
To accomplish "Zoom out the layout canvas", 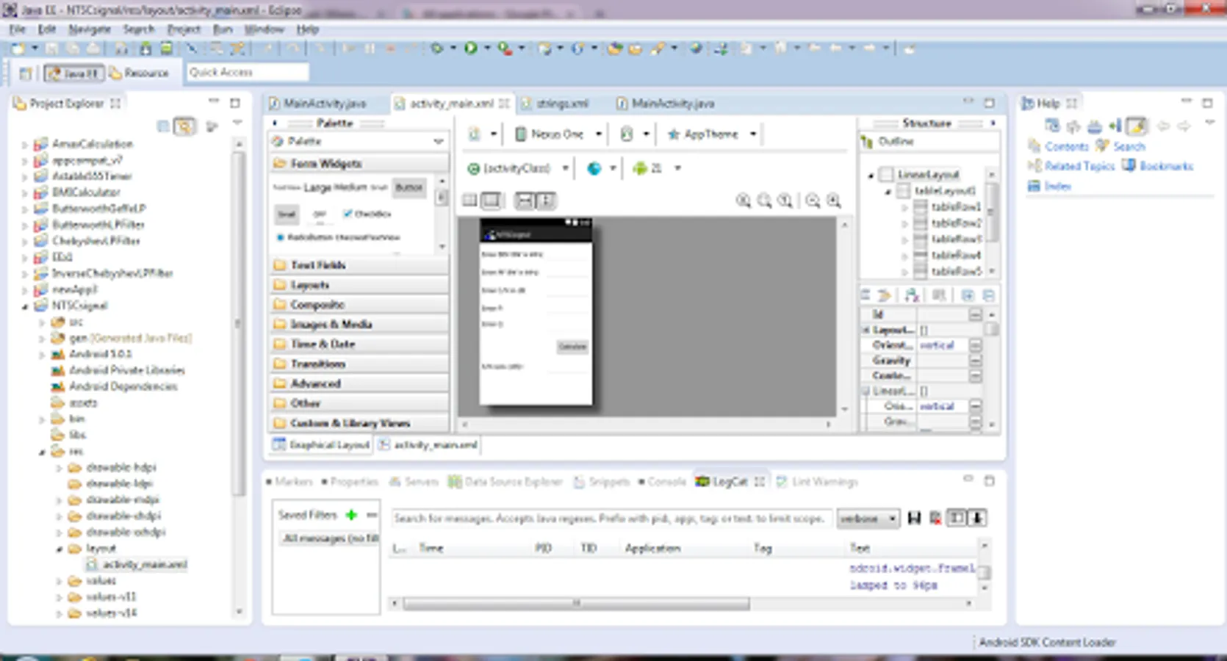I will click(813, 201).
